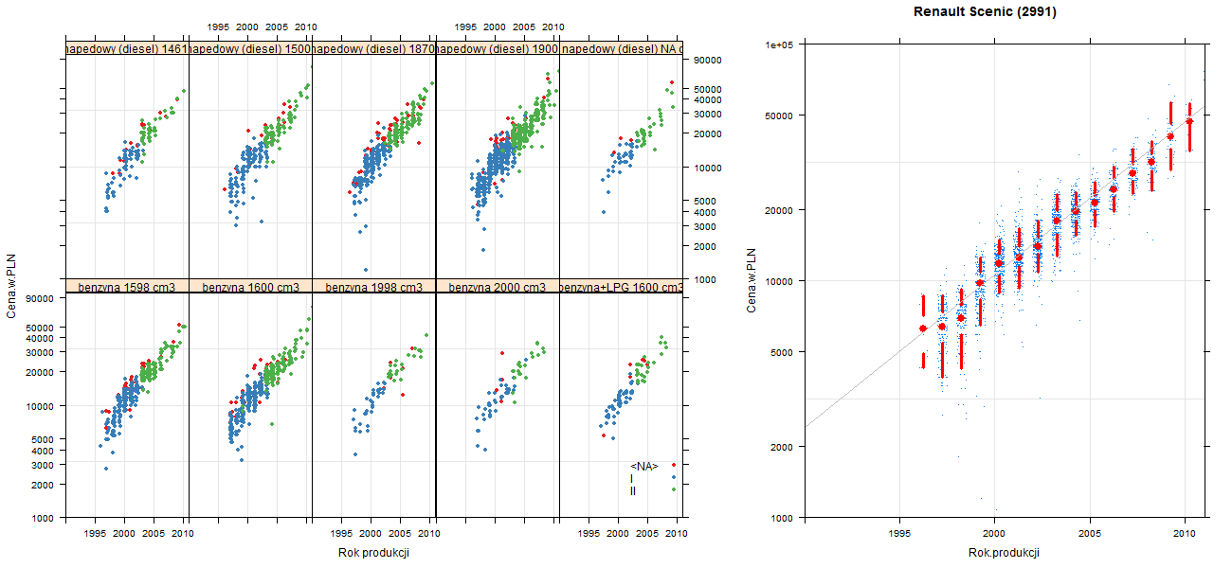Click the "1000" tick right of the diesel row
Viewport: 1232px width, 568px height.
pyautogui.click(x=706, y=280)
